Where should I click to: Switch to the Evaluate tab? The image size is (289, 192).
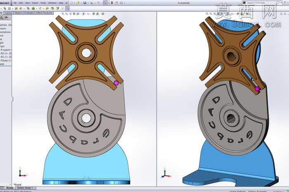point(29,13)
